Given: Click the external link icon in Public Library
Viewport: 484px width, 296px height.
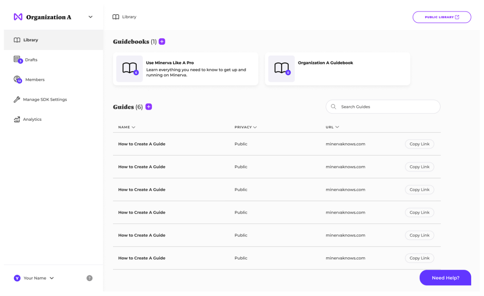Looking at the screenshot, I should (x=457, y=17).
